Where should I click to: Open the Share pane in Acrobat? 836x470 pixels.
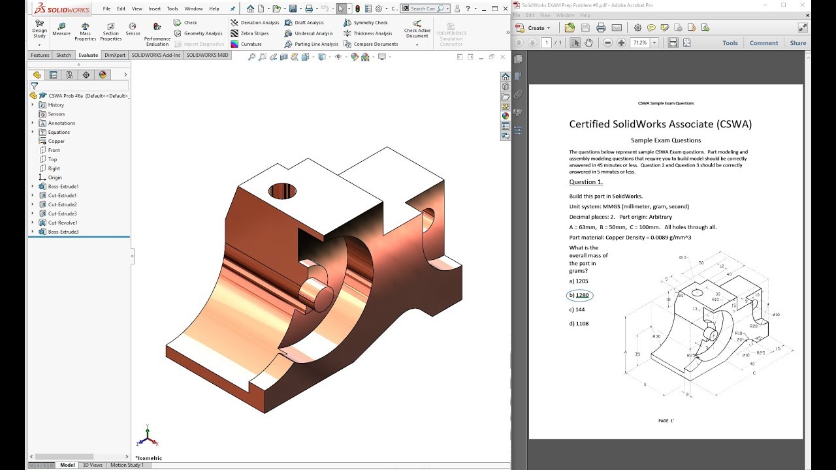pyautogui.click(x=798, y=43)
